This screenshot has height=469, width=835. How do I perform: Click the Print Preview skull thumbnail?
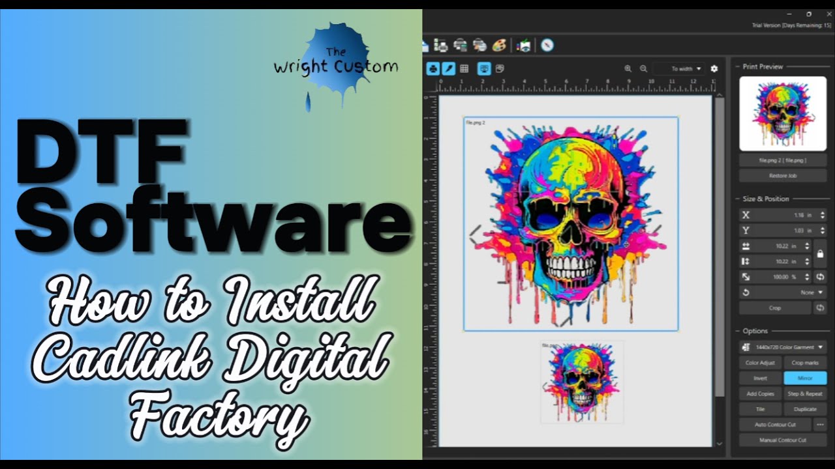pos(783,113)
